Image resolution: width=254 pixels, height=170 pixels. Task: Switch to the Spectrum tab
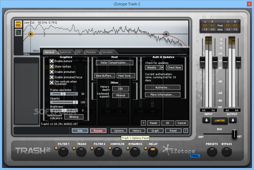(x=65, y=52)
